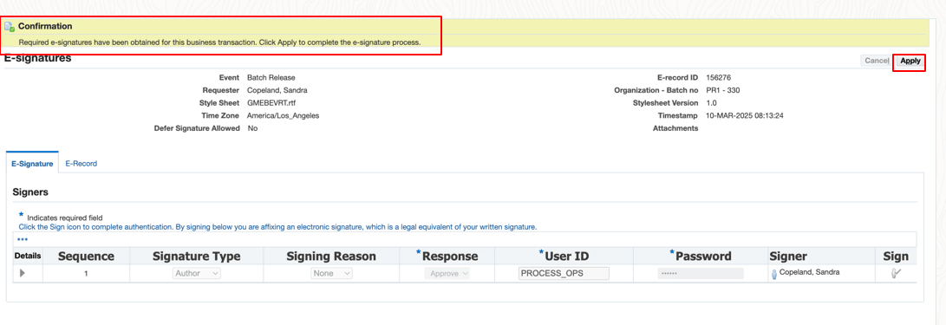Click the Sign icon for Copeland, Sandra
The width and height of the screenshot is (946, 325).
coord(896,273)
